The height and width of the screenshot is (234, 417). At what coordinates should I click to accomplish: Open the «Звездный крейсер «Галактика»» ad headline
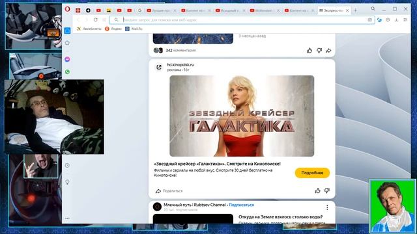pyautogui.click(x=217, y=164)
